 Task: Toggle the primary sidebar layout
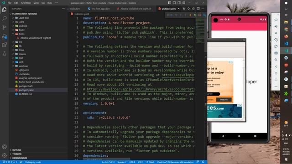coord(169,3)
